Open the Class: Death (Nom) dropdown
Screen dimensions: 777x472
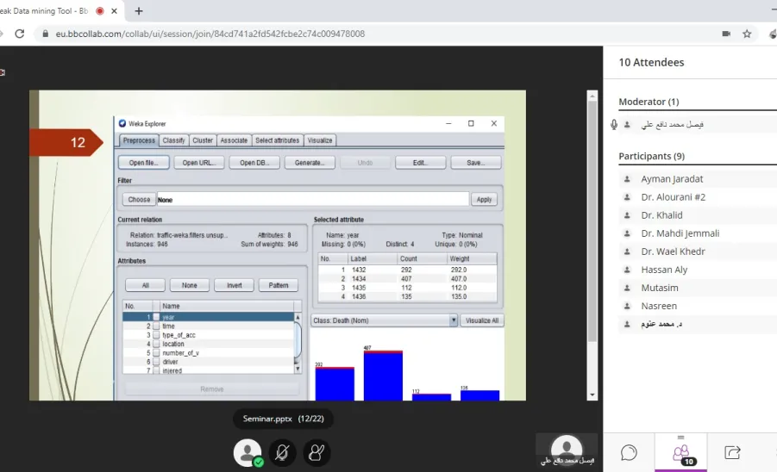pyautogui.click(x=384, y=320)
